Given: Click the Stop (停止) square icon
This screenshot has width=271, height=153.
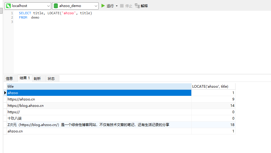Looking at the screenshot, I should tap(122, 6).
